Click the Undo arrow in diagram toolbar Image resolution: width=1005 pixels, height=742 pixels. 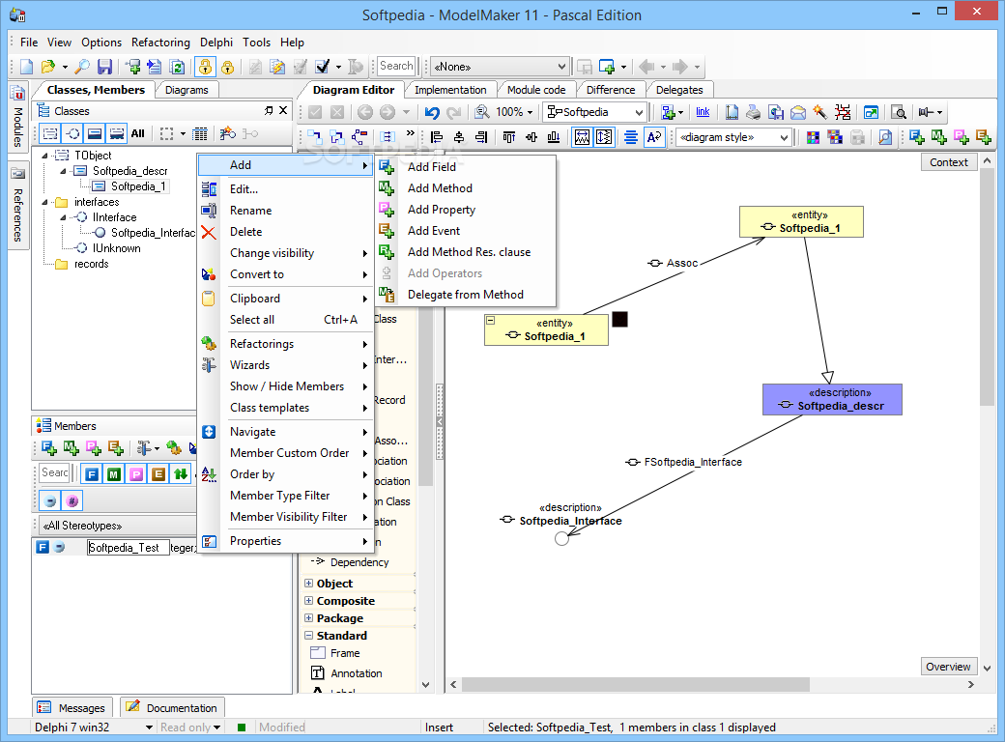click(432, 112)
